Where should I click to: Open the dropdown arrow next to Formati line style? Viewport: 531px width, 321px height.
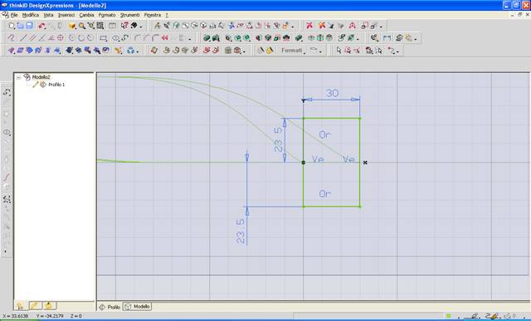pos(320,51)
